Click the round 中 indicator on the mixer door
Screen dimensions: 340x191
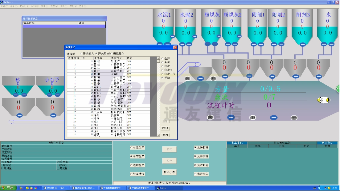(x=253, y=117)
